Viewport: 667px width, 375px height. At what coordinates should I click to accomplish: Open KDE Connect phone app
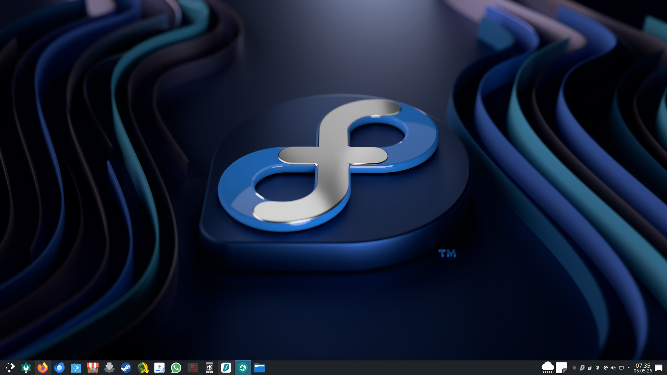point(209,367)
